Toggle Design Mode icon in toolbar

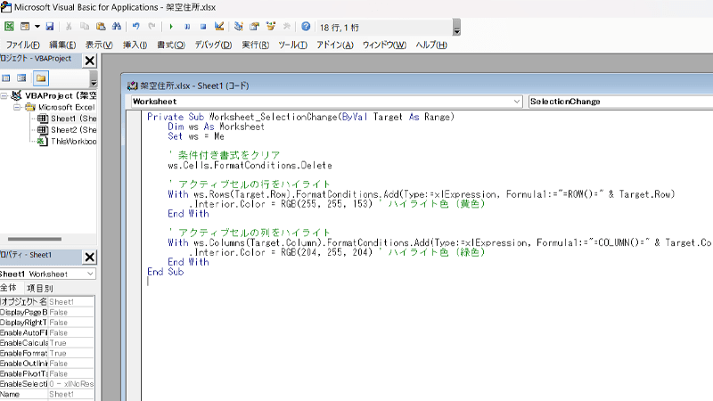(x=219, y=27)
